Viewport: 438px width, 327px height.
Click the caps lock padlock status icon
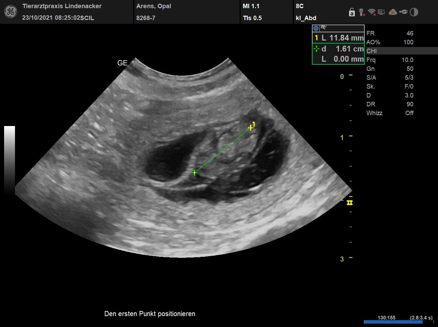(352, 13)
